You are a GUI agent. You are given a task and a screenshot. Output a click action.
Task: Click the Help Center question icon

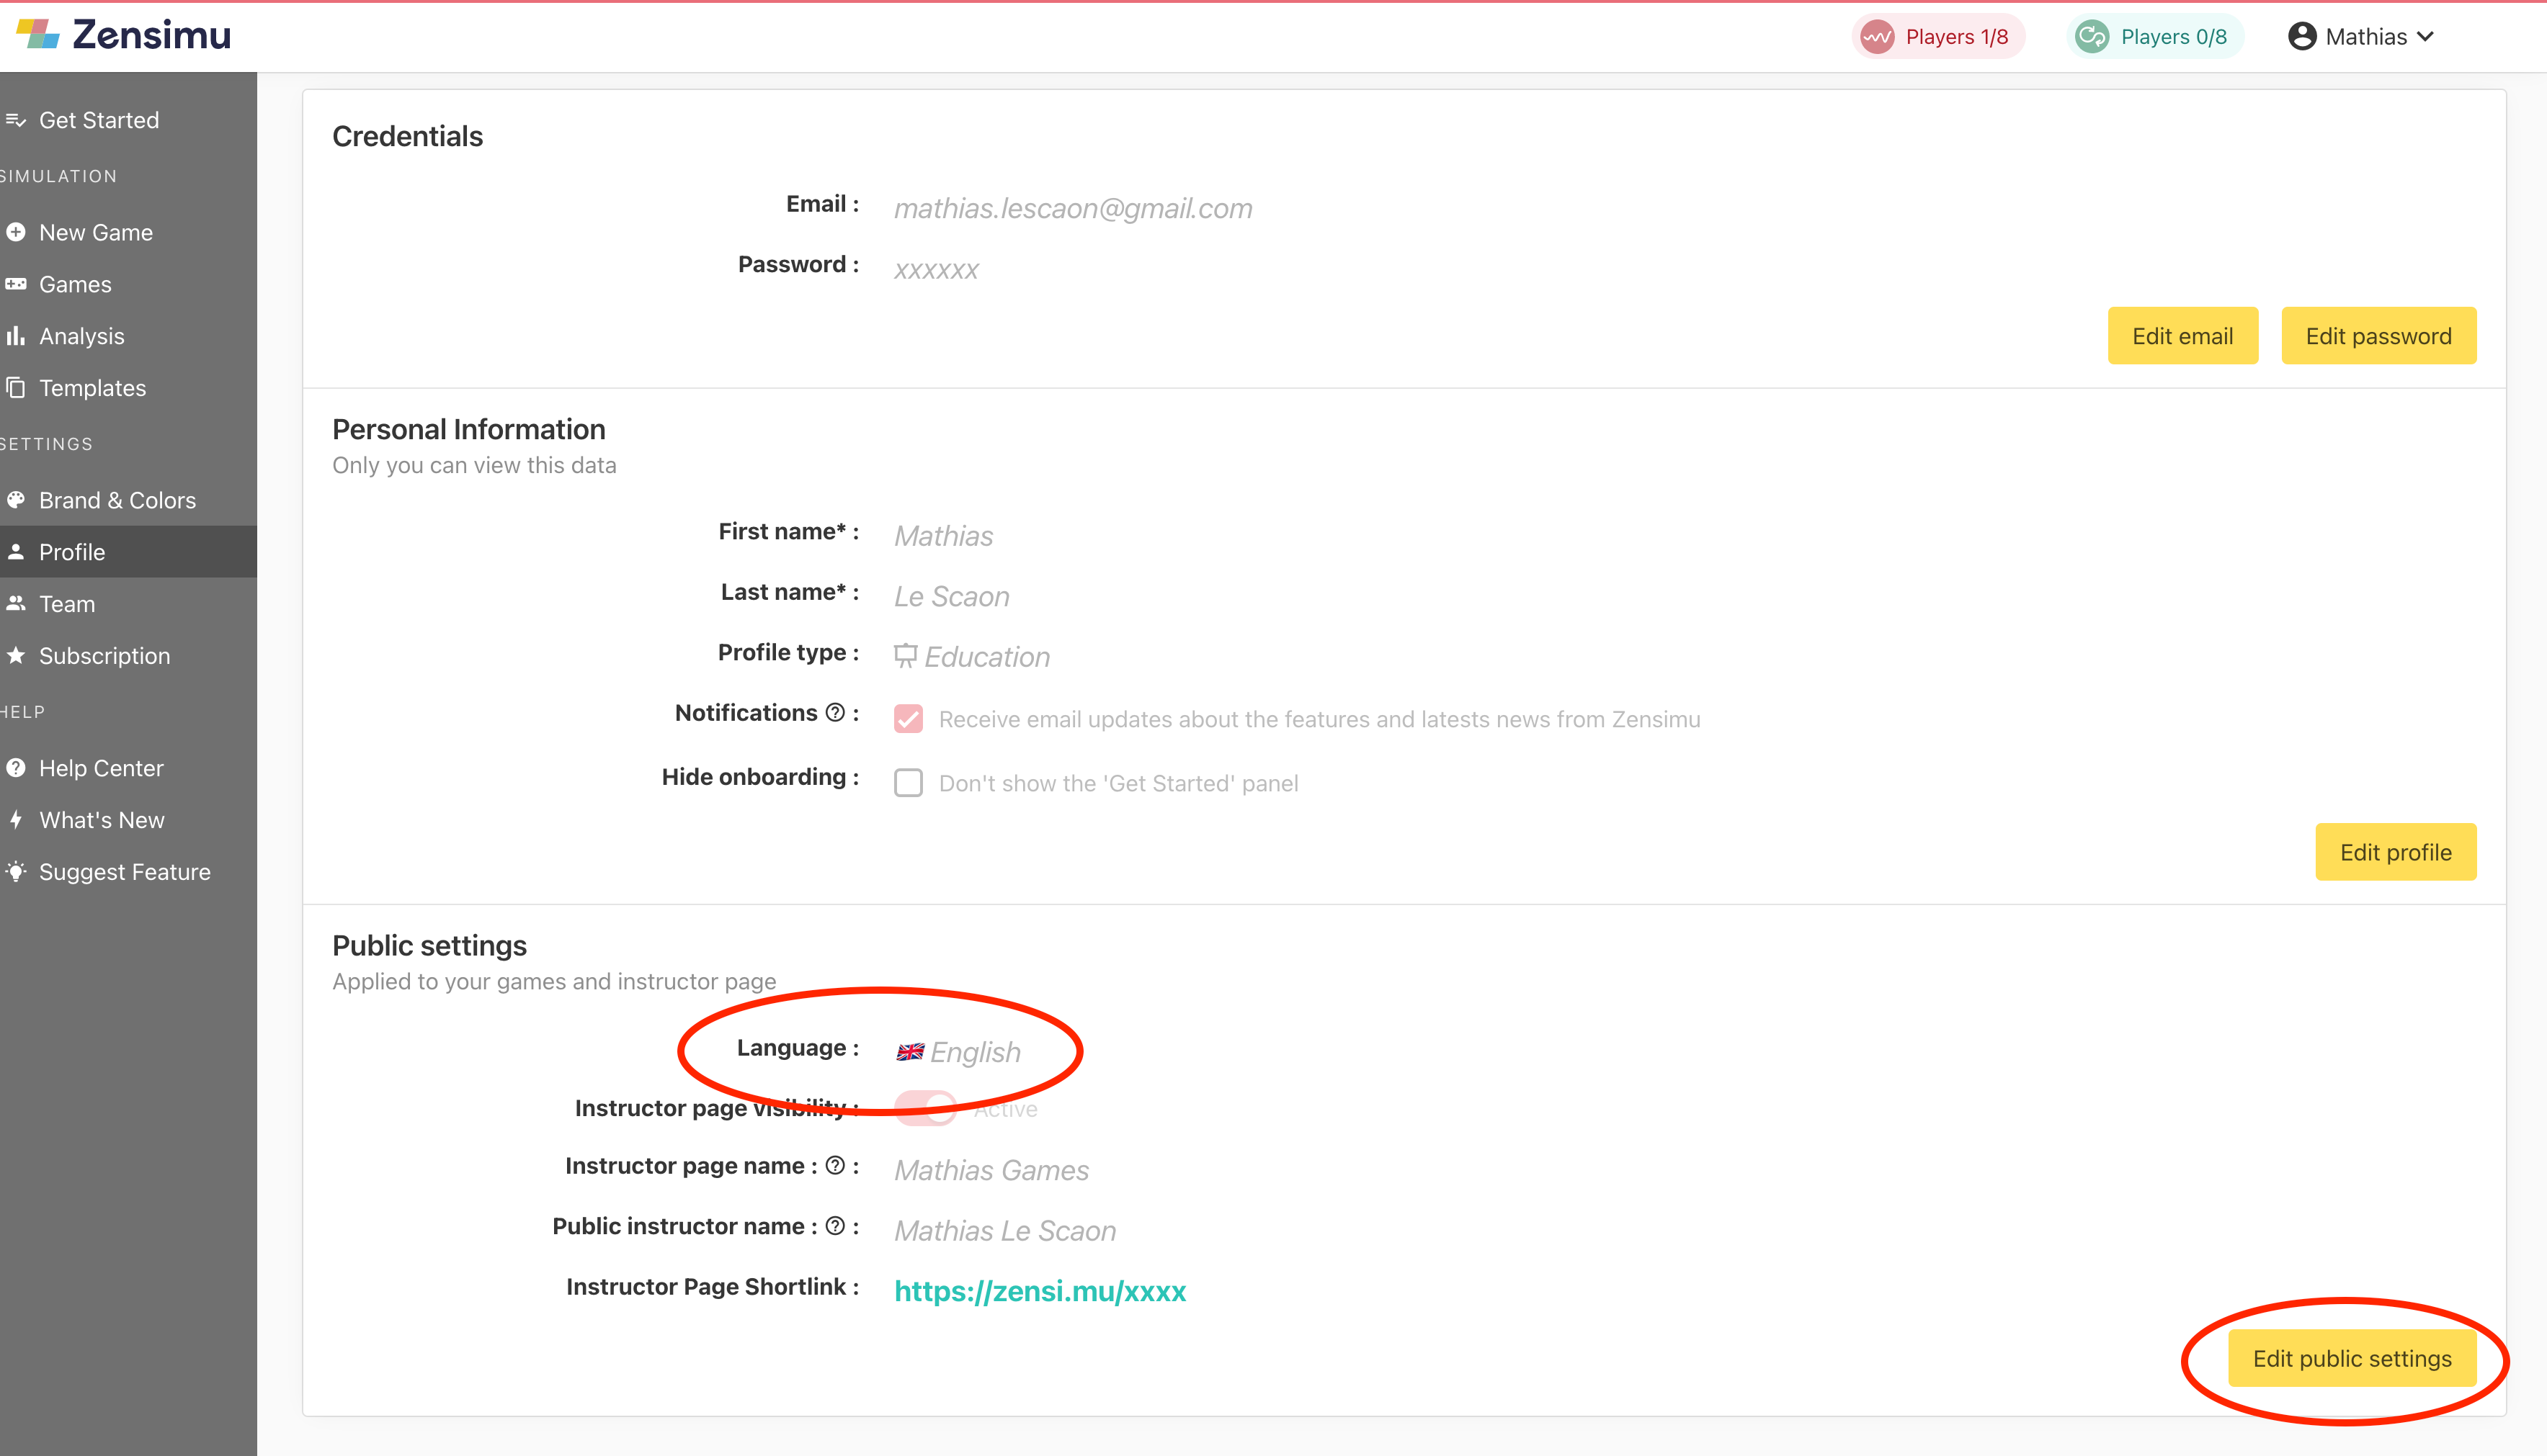(x=15, y=768)
